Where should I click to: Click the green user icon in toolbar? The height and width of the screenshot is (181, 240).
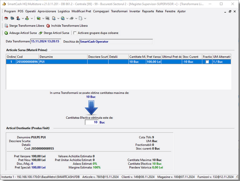27,18
